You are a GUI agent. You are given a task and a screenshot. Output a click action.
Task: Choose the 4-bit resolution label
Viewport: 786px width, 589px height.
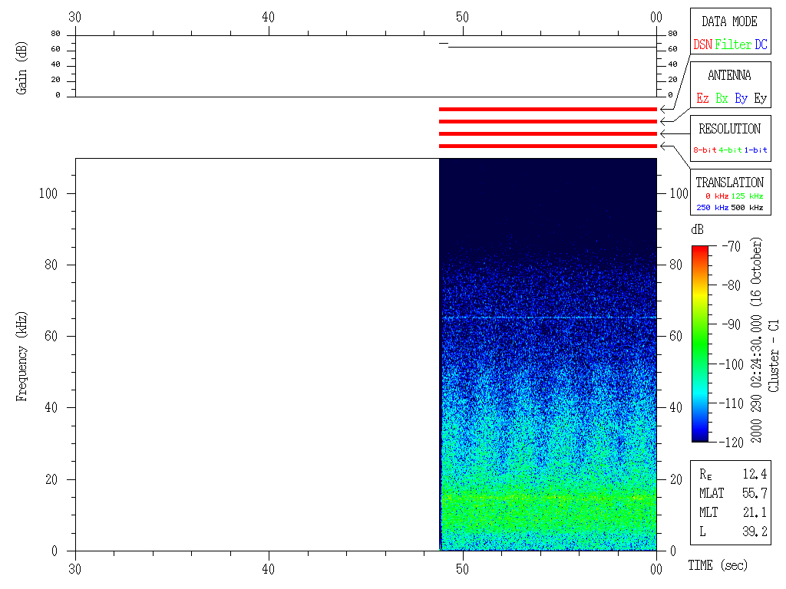[731, 150]
